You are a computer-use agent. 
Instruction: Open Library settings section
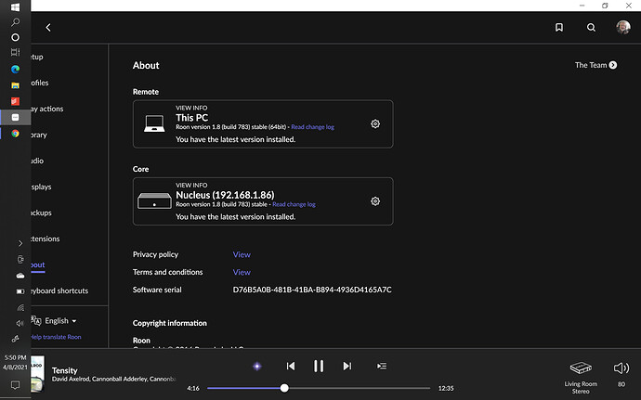39,135
